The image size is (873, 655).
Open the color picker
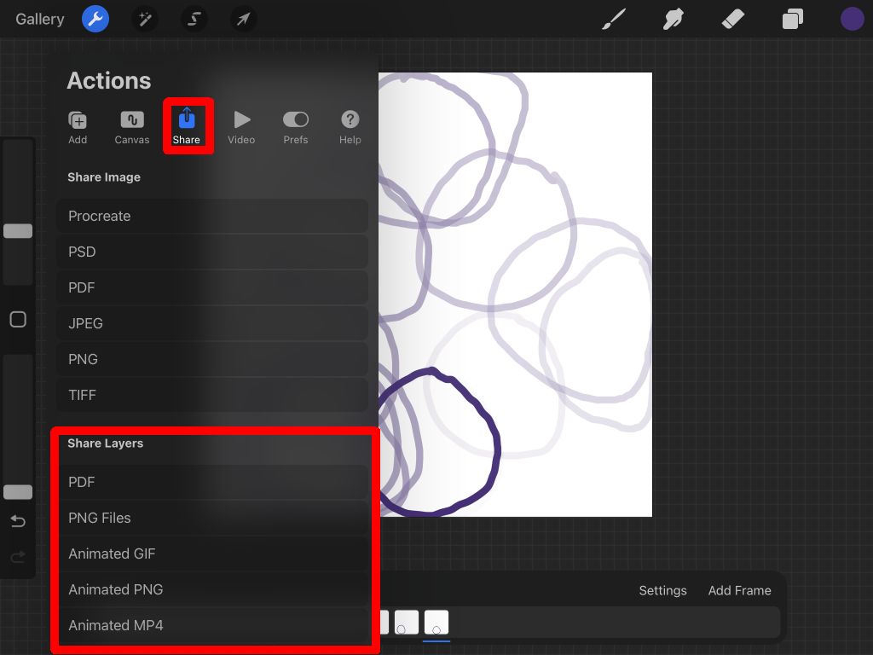pos(852,19)
